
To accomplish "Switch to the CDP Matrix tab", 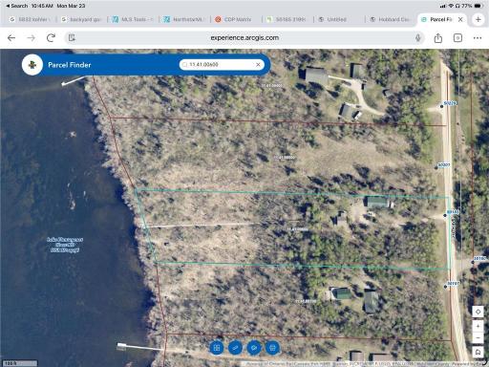I will point(236,19).
